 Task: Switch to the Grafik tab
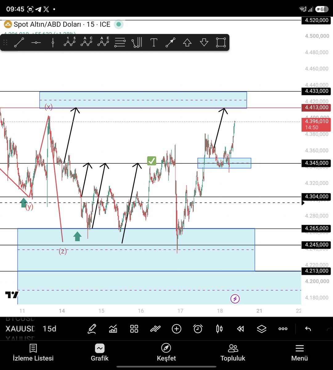pos(100,353)
